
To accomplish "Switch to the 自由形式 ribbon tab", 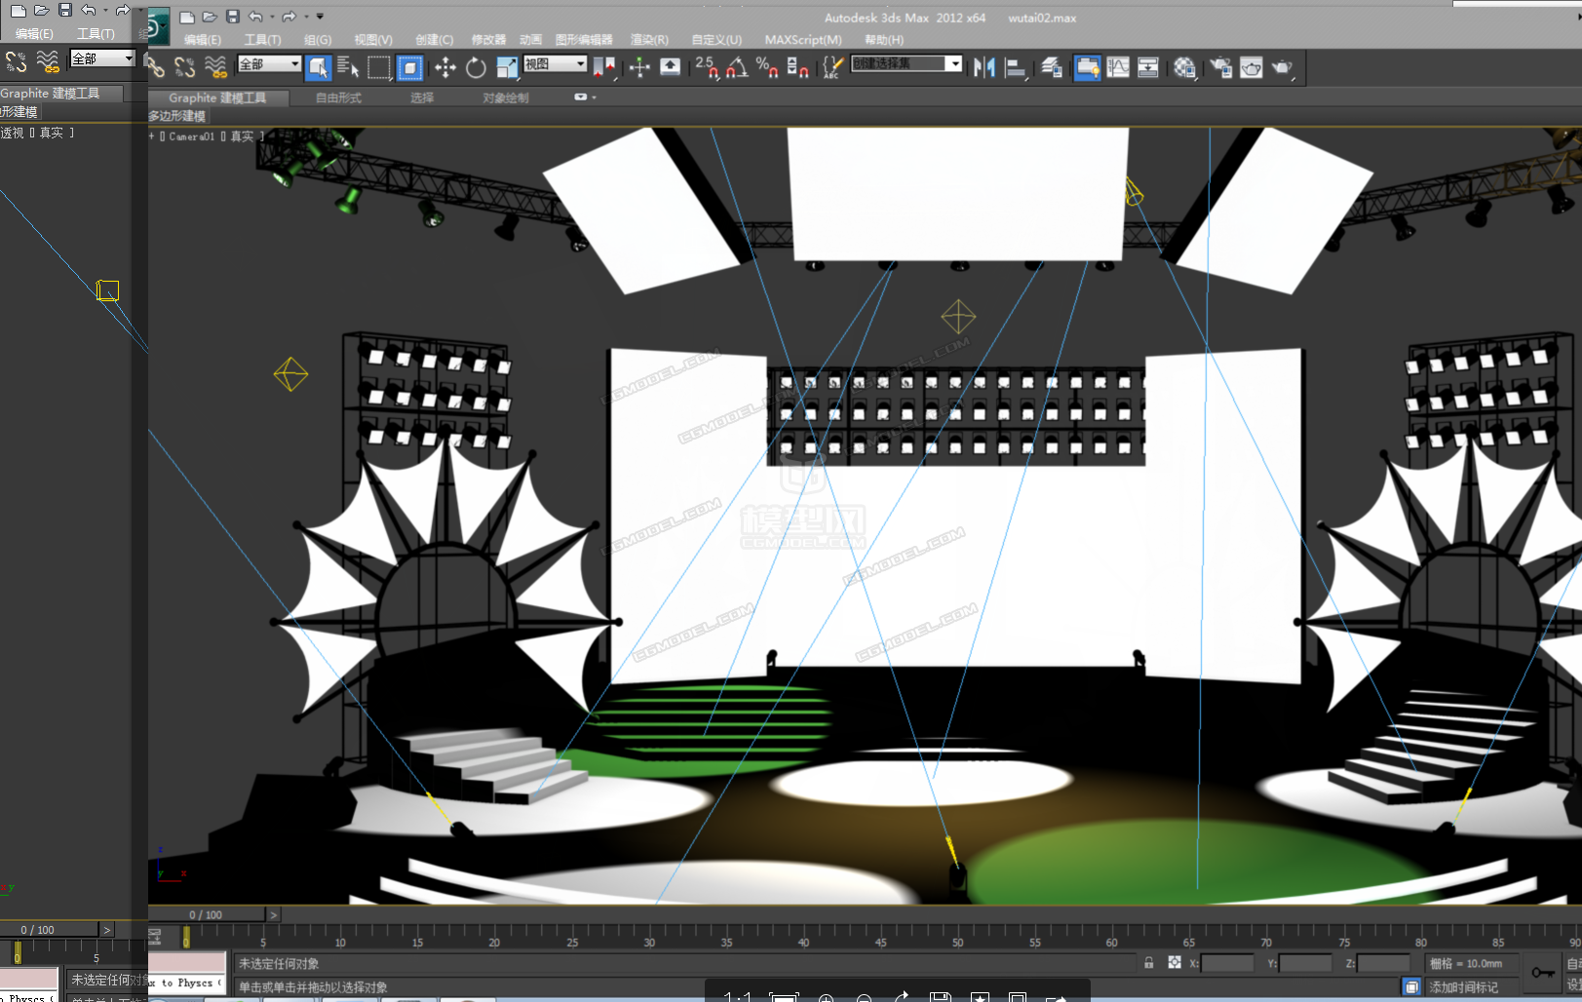I will point(338,98).
